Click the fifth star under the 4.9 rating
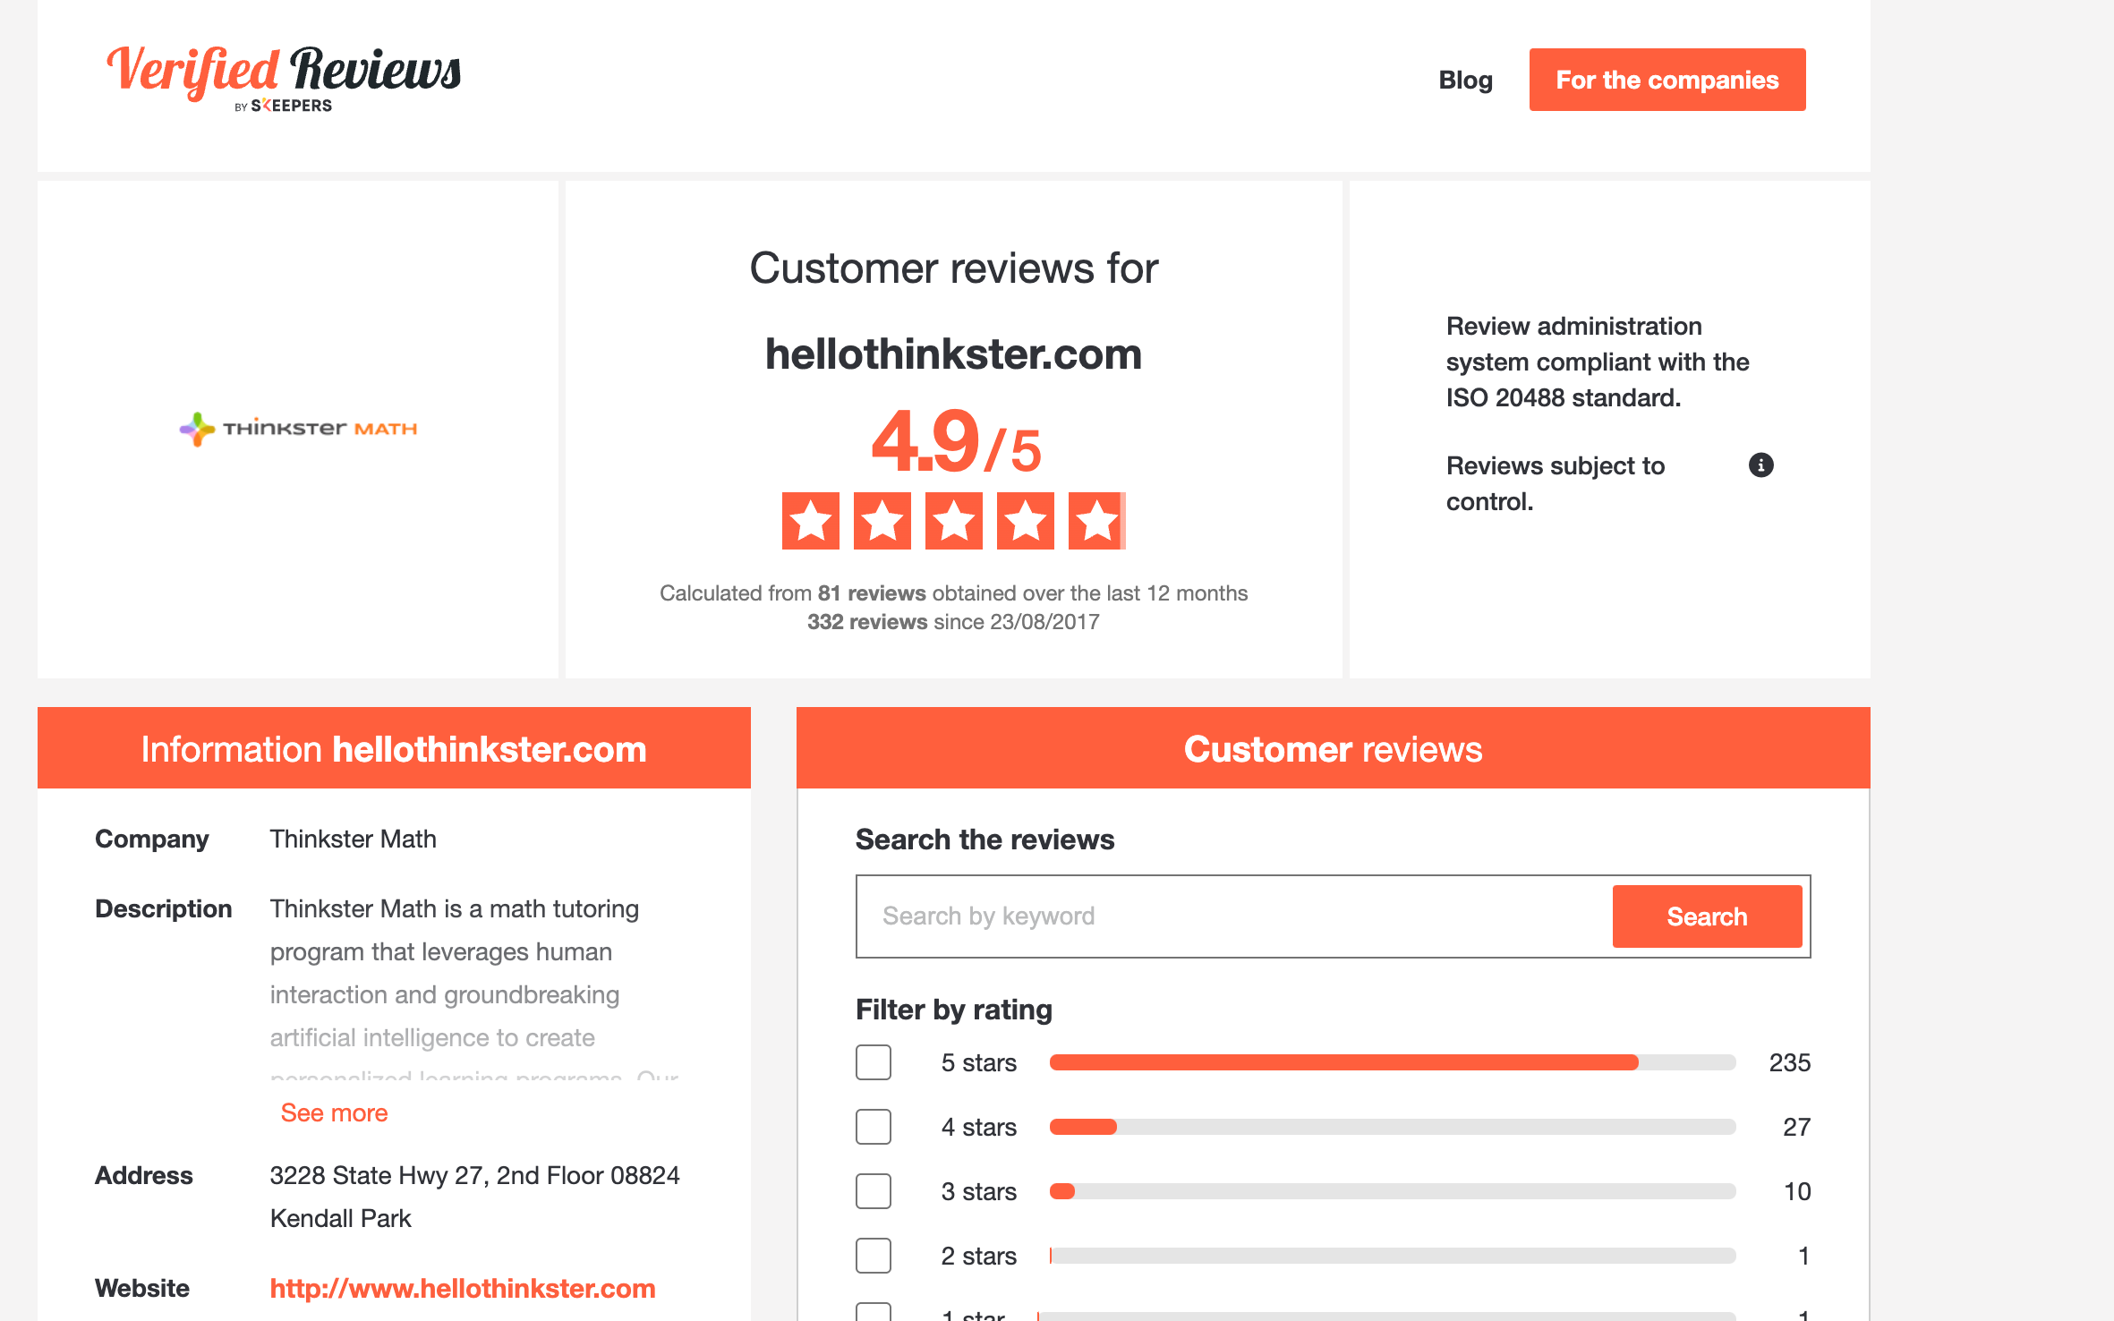Viewport: 2114px width, 1321px height. tap(1096, 519)
